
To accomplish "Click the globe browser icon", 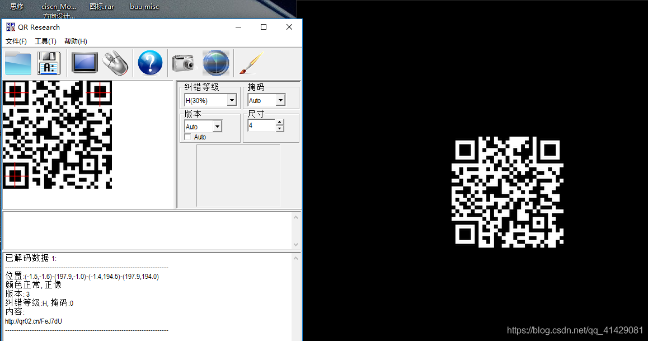I will pyautogui.click(x=216, y=63).
